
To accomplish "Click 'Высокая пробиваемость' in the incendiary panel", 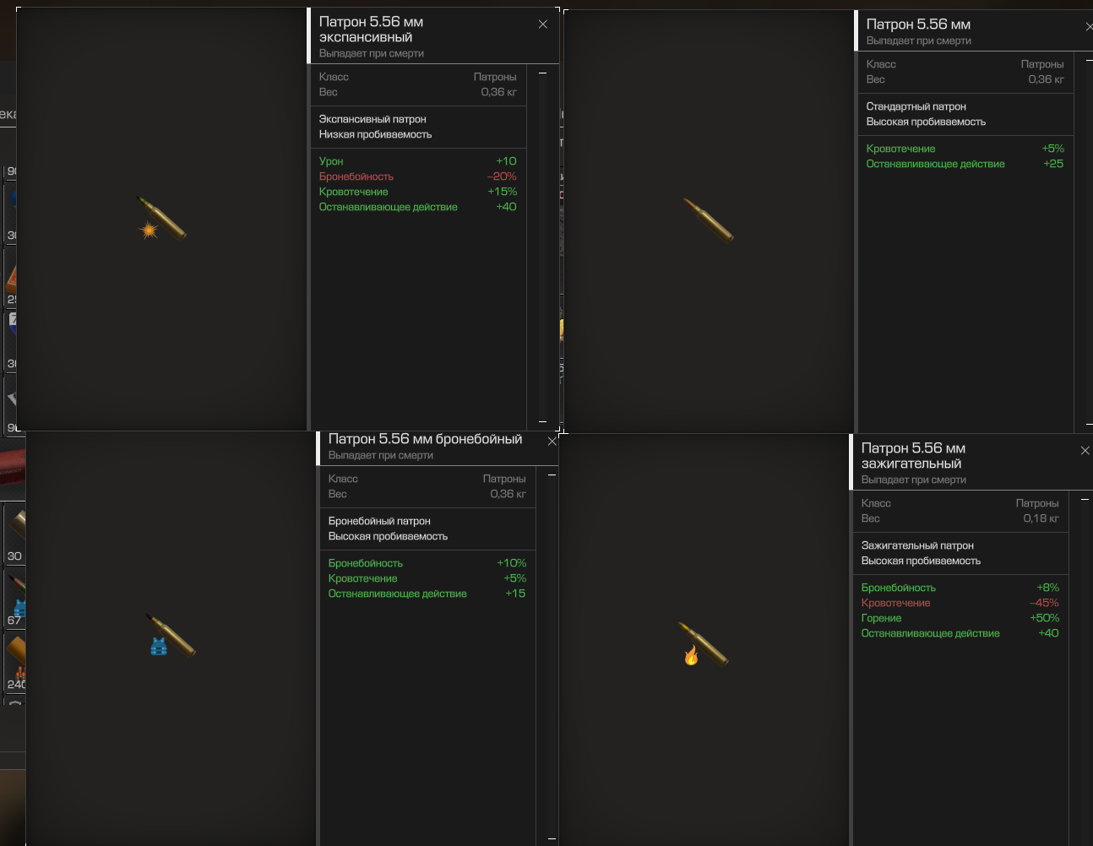I will pyautogui.click(x=921, y=561).
